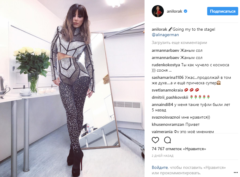The width and height of the screenshot is (240, 177).
Task: Open the three-dots more options menu
Action: coord(236,172)
